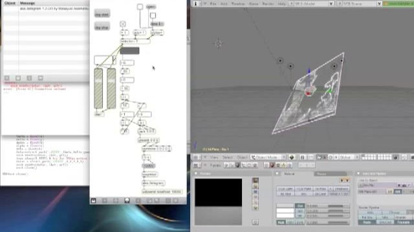This screenshot has height=232, width=414.
Task: Open Texture buttons sub-context icon
Action: pyautogui.click(x=278, y=165)
